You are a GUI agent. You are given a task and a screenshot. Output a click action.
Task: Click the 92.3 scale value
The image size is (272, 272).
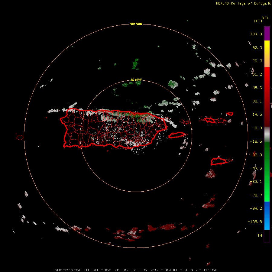click(257, 47)
